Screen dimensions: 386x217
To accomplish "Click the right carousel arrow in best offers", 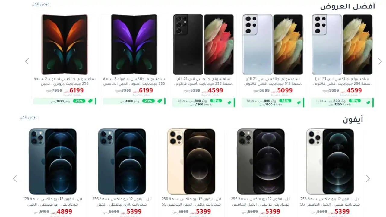I will [x=380, y=61].
